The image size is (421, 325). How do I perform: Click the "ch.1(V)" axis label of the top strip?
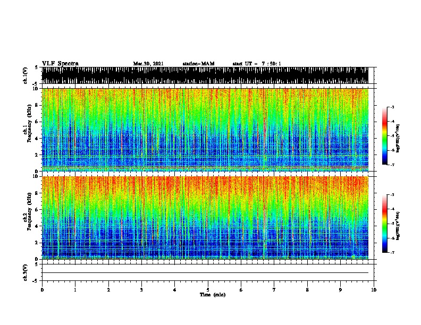click(x=26, y=75)
